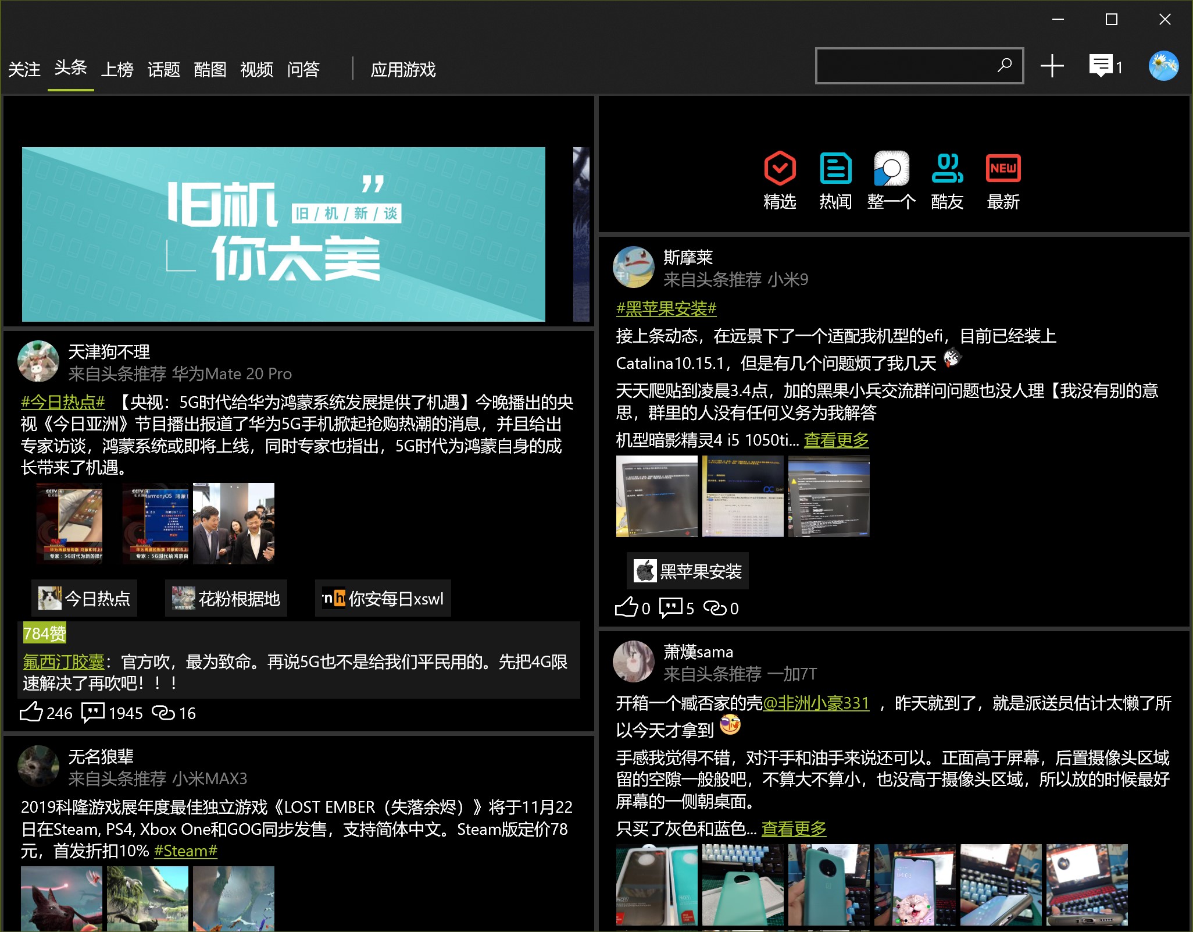
Task: Switch to the 应用游戏 tab
Action: tap(403, 70)
